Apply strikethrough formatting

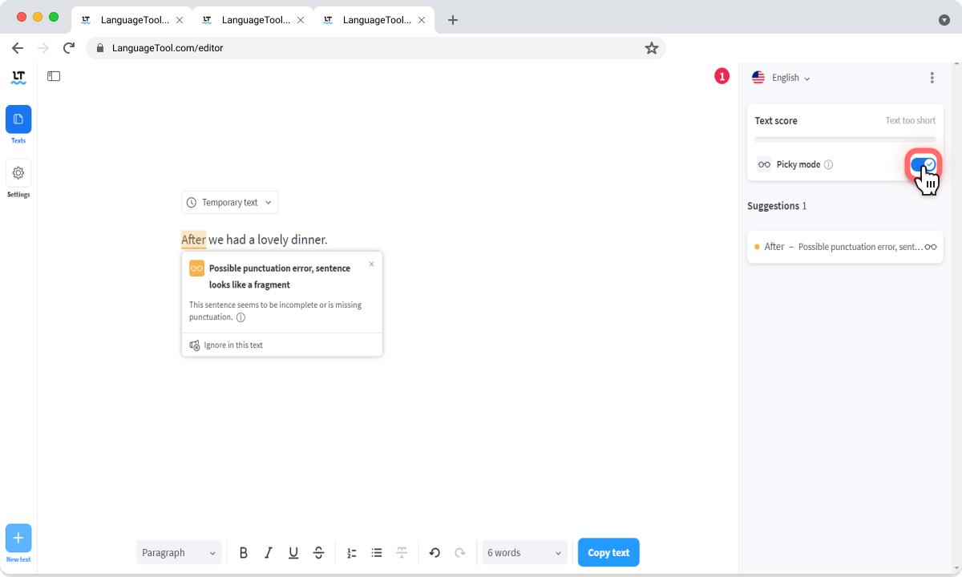click(x=318, y=553)
